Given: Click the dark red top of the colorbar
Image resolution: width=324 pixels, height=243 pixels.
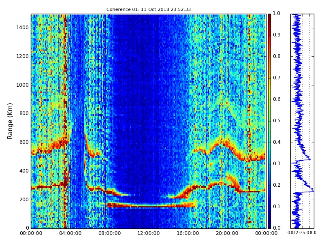Looking at the screenshot, I should coord(269,17).
